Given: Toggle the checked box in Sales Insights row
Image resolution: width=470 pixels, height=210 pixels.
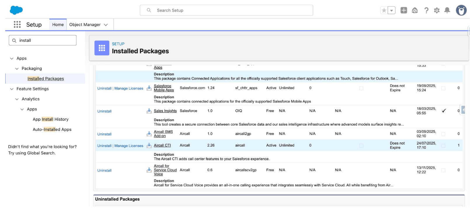Looking at the screenshot, I should [x=444, y=111].
